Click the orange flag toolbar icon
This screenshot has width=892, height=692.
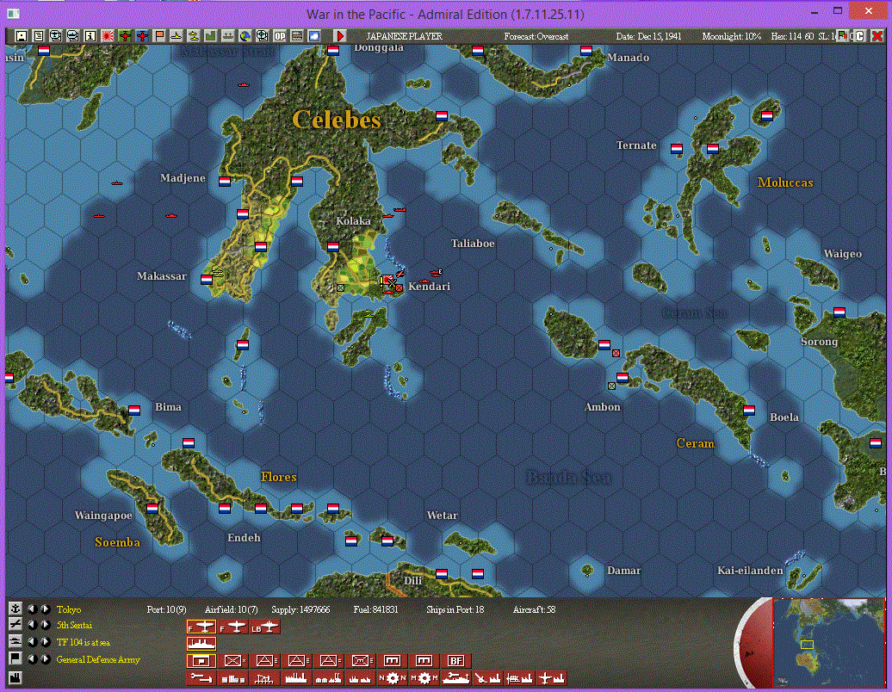[x=159, y=36]
